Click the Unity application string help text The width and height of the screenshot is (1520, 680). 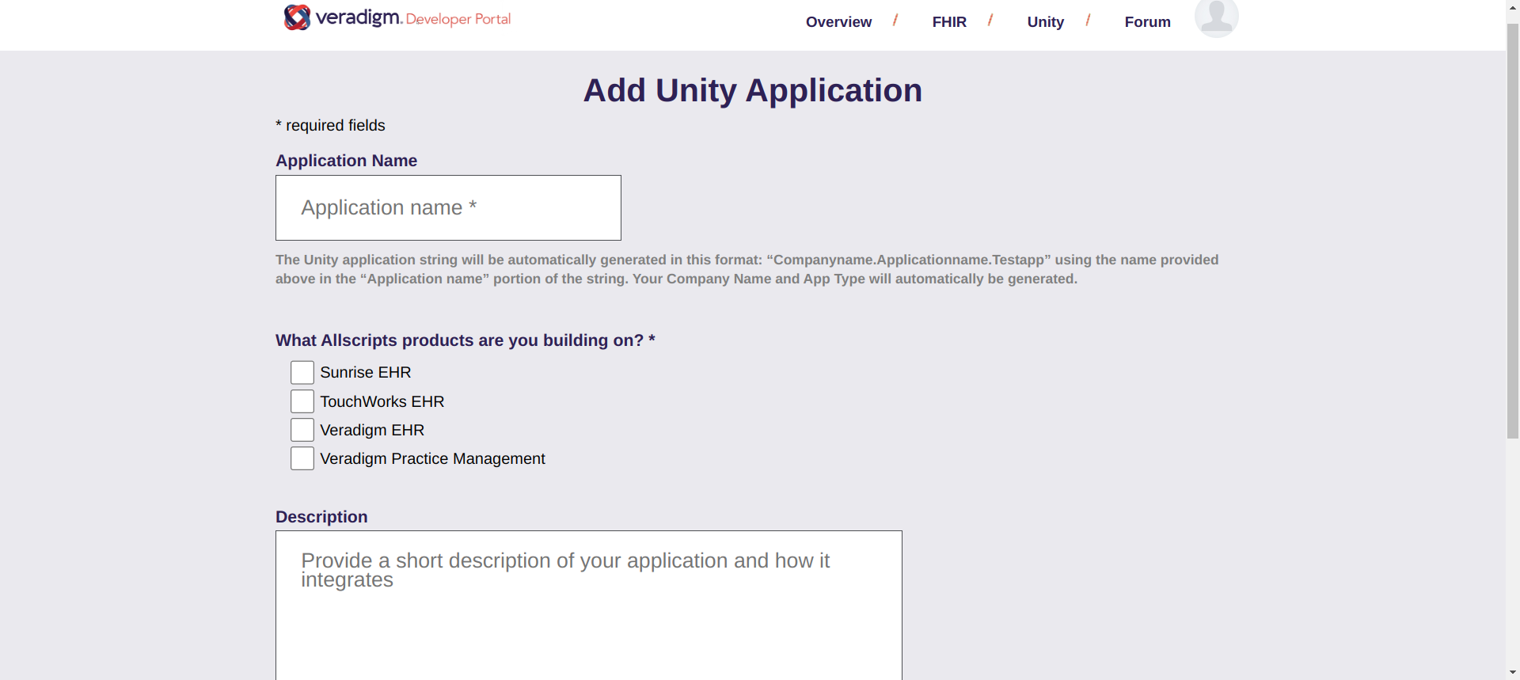[747, 269]
